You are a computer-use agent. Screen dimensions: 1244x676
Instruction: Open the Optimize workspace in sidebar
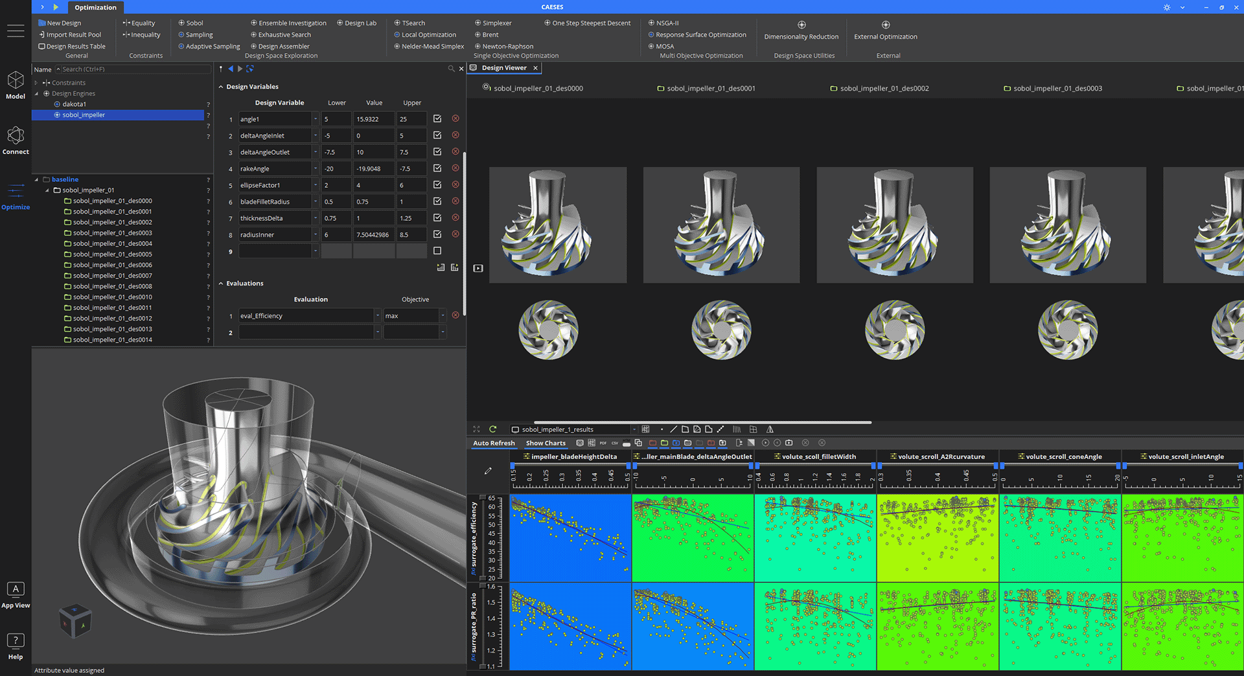click(16, 196)
